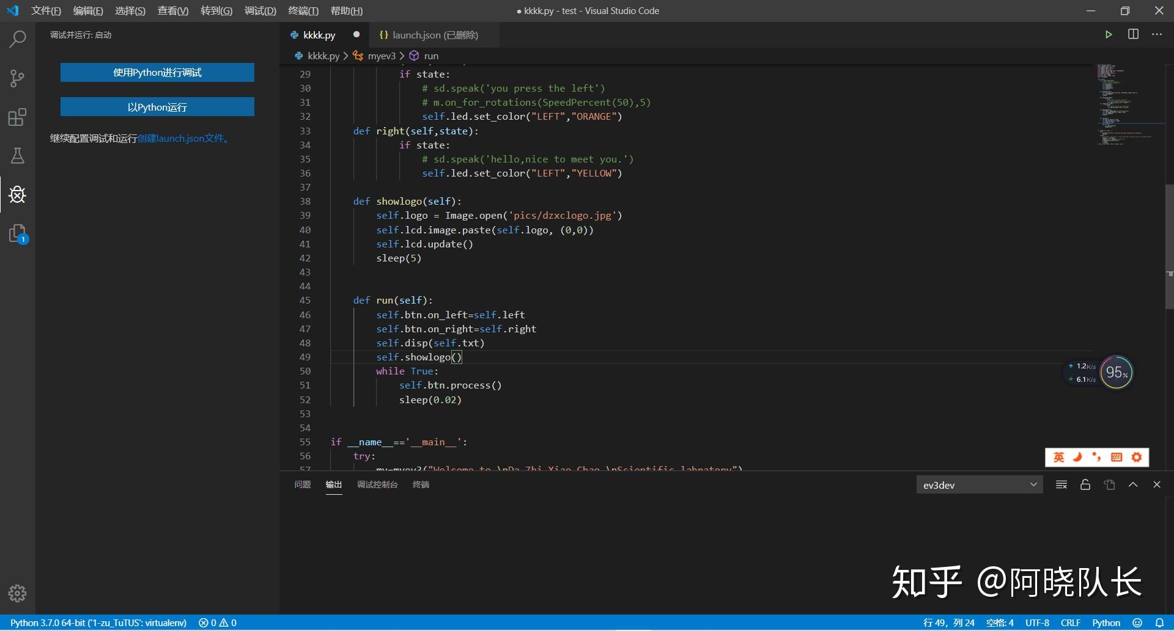The height and width of the screenshot is (631, 1174).
Task: Toggle the output auto-scroll lock
Action: 1085,484
